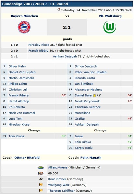The width and height of the screenshot is (134, 194).
Task: Select substitute Edin Džeko
Action: coord(83,142)
